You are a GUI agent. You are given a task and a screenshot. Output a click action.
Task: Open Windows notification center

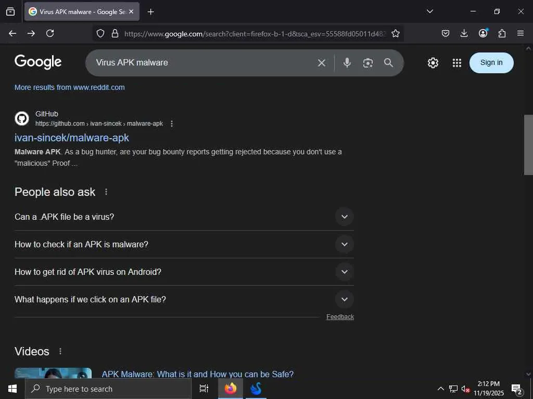point(517,389)
